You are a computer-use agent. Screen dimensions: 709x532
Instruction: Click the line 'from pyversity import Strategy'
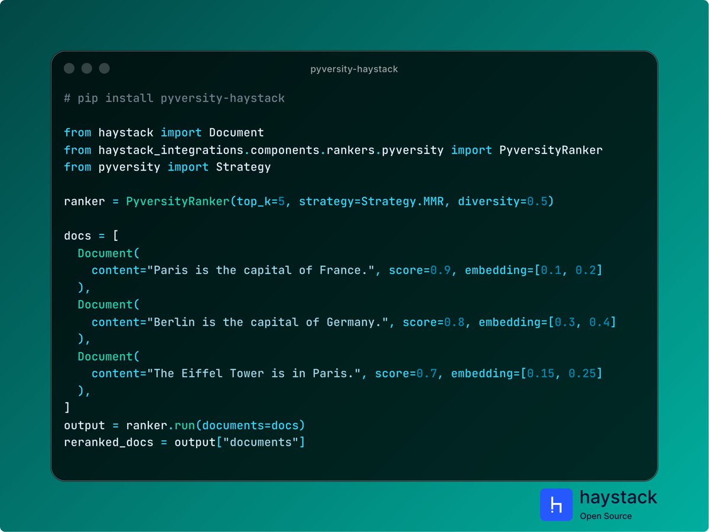[167, 167]
